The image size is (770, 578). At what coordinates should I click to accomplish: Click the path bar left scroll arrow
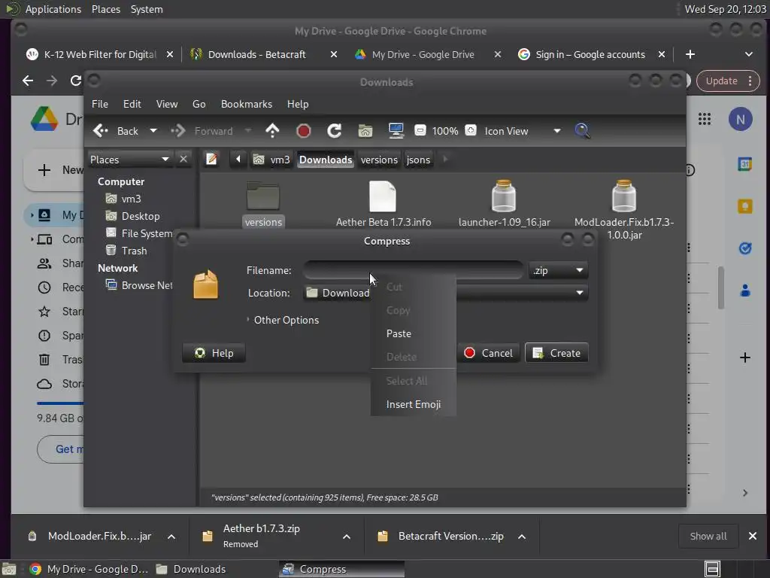click(238, 160)
